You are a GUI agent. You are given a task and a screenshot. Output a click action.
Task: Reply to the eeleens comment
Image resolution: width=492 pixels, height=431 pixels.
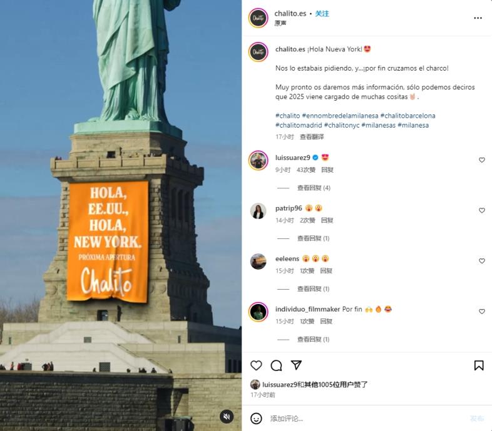[326, 271]
